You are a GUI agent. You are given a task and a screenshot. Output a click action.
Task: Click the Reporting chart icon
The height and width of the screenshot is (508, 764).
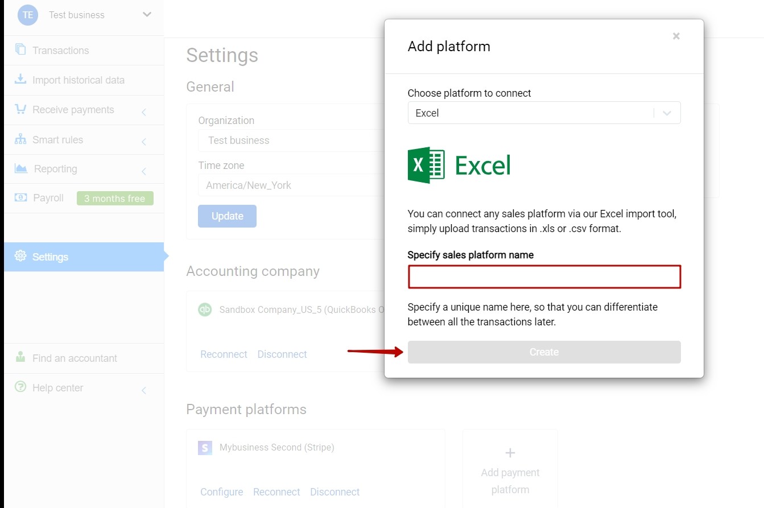21,168
